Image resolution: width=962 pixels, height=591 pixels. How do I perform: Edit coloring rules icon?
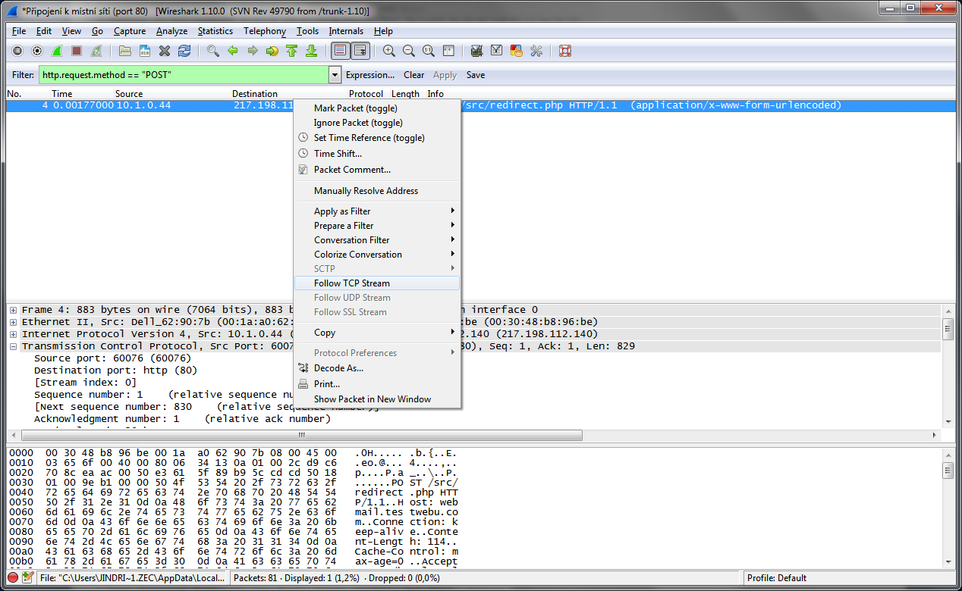(517, 51)
